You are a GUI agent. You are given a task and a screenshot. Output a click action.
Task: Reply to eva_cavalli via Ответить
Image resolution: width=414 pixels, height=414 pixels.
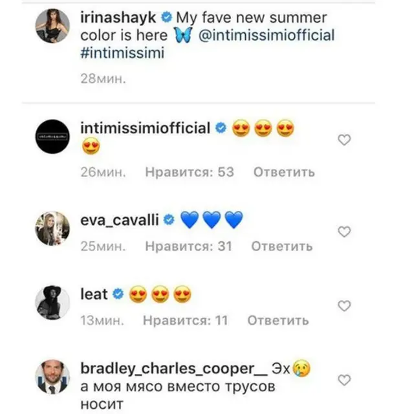point(282,246)
